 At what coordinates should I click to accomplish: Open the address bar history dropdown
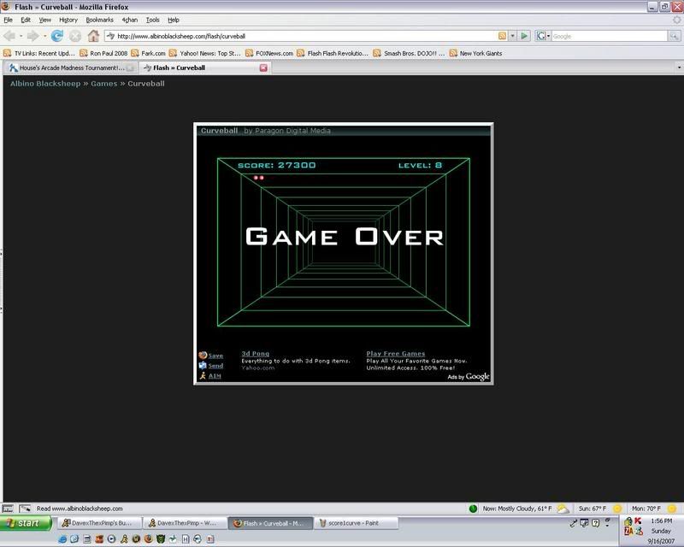[x=513, y=36]
